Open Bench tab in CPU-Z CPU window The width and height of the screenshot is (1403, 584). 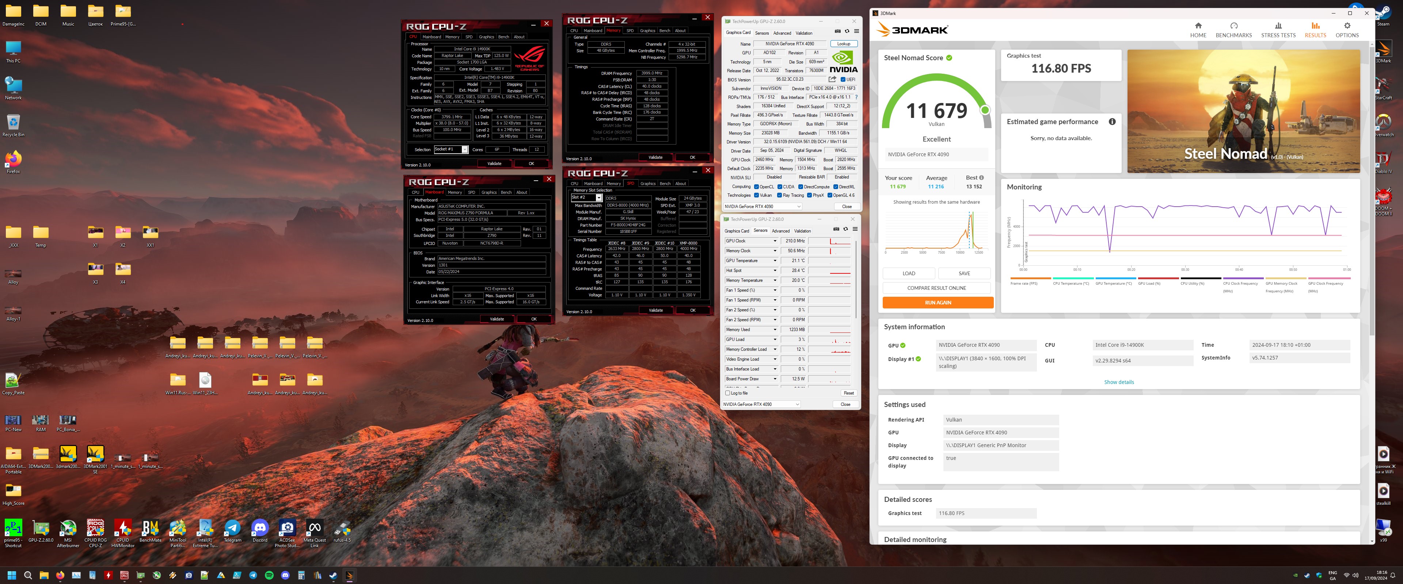[x=504, y=37]
